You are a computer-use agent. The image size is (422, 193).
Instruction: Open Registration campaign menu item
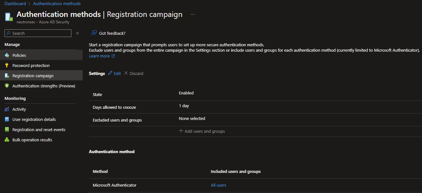(33, 76)
